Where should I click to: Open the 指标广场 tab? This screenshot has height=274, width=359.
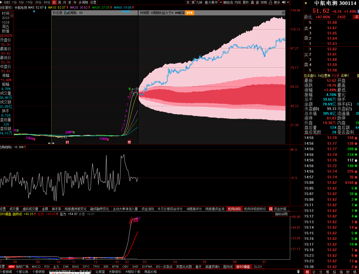click(22, 267)
